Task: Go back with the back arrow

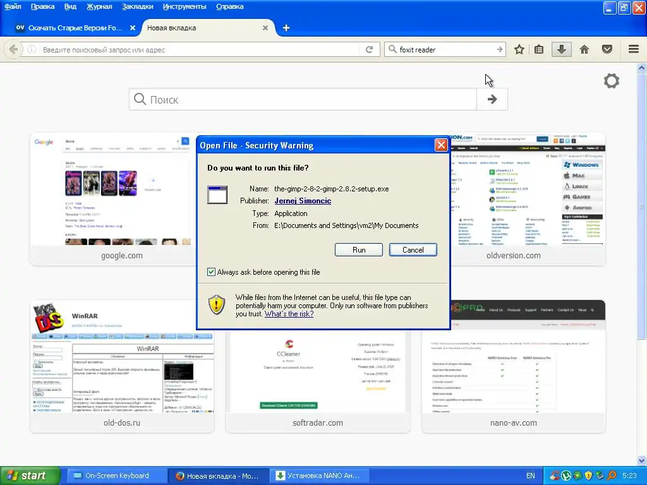Action: (x=13, y=49)
